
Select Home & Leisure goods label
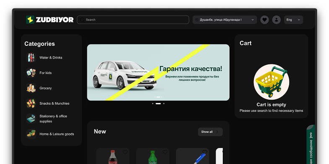click(57, 134)
